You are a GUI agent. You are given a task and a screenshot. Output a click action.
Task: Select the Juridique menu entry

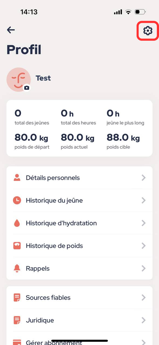tap(80, 320)
